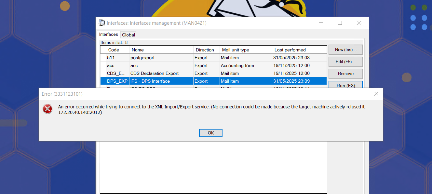Viewport: 432px width, 194px height.
Task: Click the Interfaces management window title icon
Action: coord(102,23)
